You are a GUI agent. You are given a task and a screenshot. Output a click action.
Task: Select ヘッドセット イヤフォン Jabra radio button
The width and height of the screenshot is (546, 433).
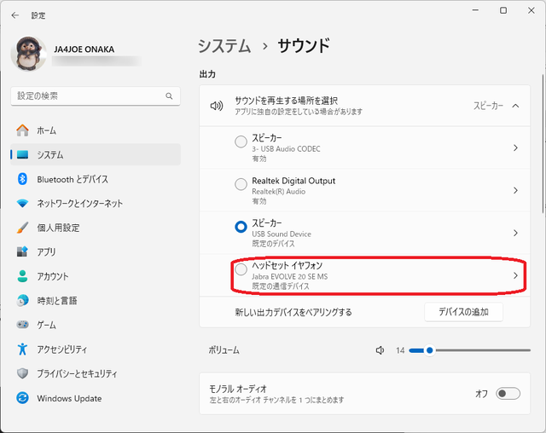[x=241, y=269]
